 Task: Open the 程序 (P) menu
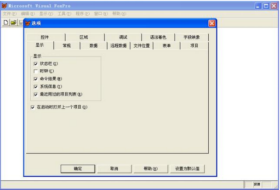[83, 14]
